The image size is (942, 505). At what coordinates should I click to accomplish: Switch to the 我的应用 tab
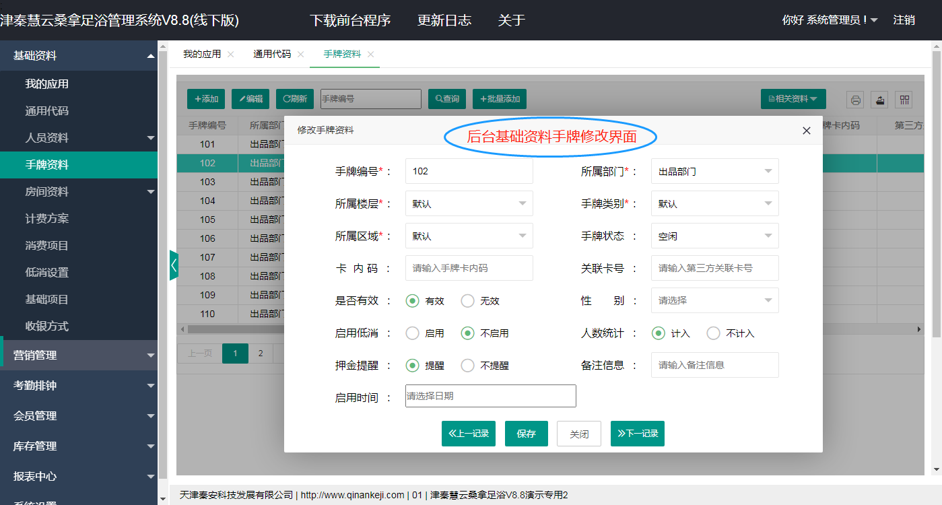202,55
